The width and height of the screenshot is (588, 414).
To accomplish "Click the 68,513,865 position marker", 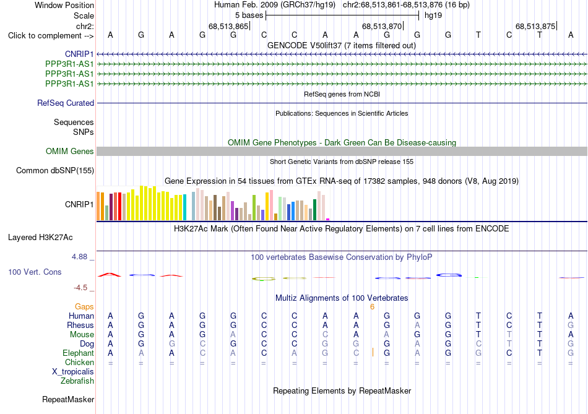I will (229, 26).
